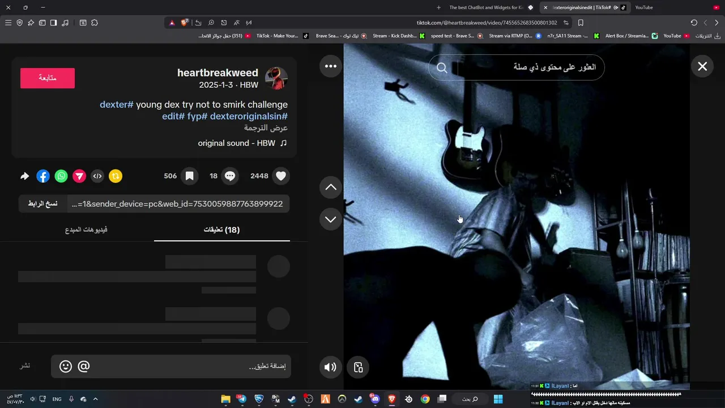Open the extensions puzzle icon
Viewport: 725px width, 408px height.
pyautogui.click(x=95, y=23)
